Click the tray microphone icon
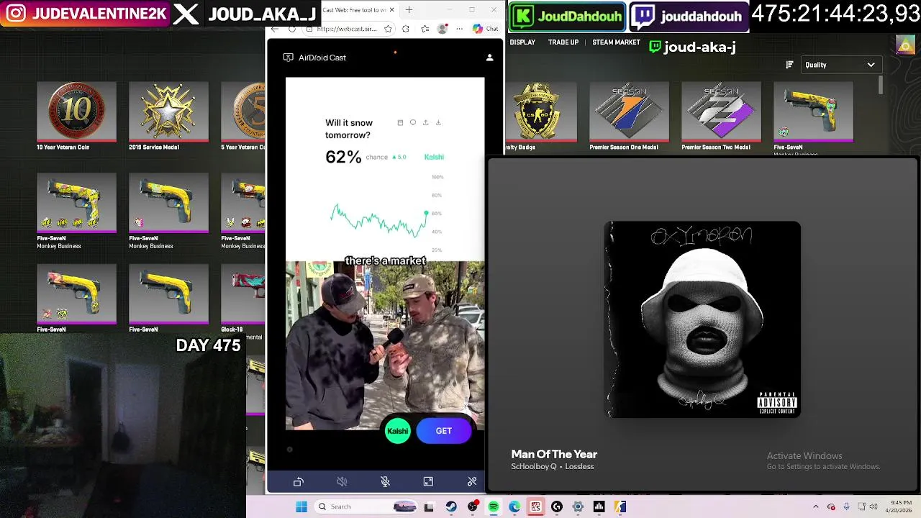Viewport: 921px width, 518px height. pyautogui.click(x=847, y=506)
